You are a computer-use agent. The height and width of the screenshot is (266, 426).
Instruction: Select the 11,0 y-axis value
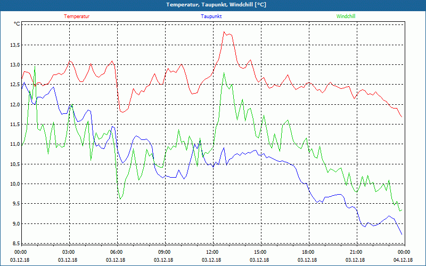click(x=15, y=144)
